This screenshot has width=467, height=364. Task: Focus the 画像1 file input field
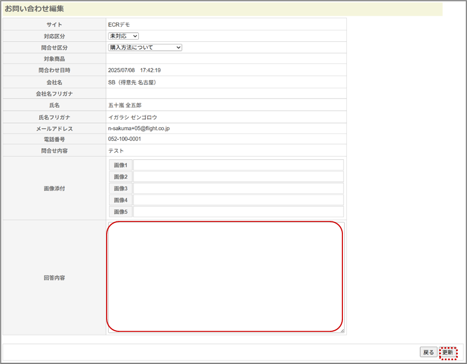(x=238, y=165)
